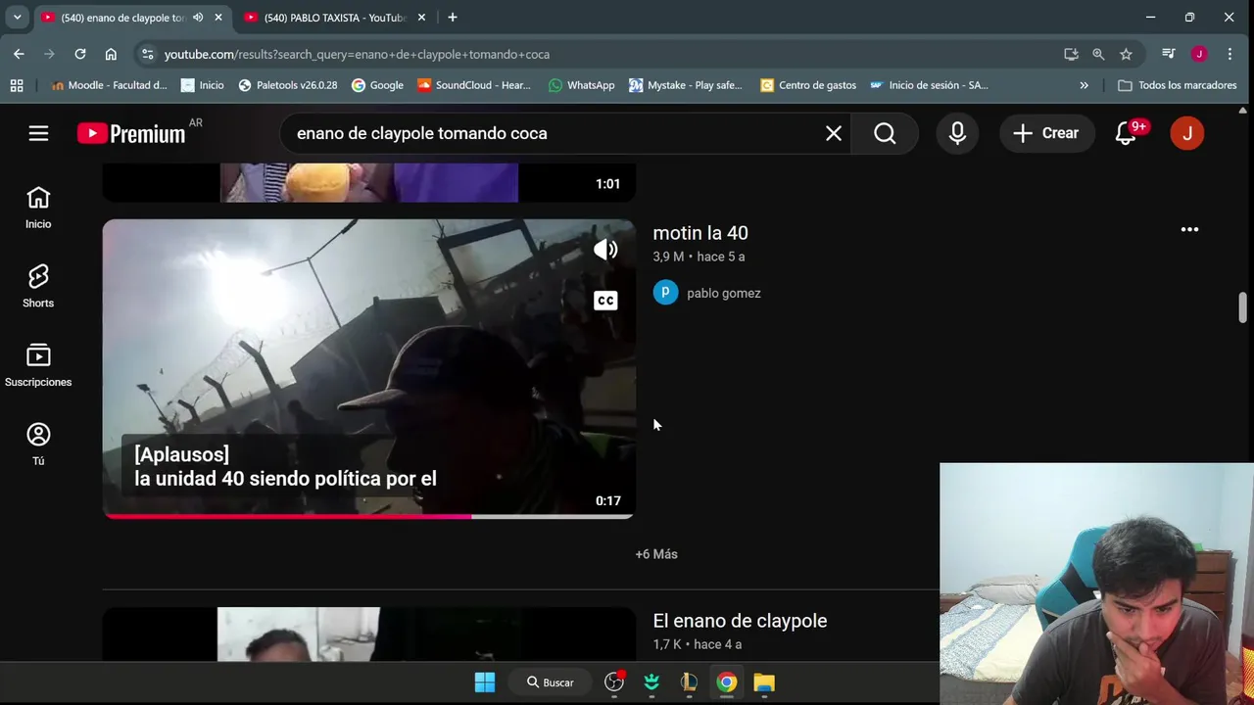
Task: Go to YouTube Premium home logo
Action: tap(131, 133)
